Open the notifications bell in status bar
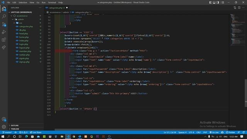 click(244, 132)
